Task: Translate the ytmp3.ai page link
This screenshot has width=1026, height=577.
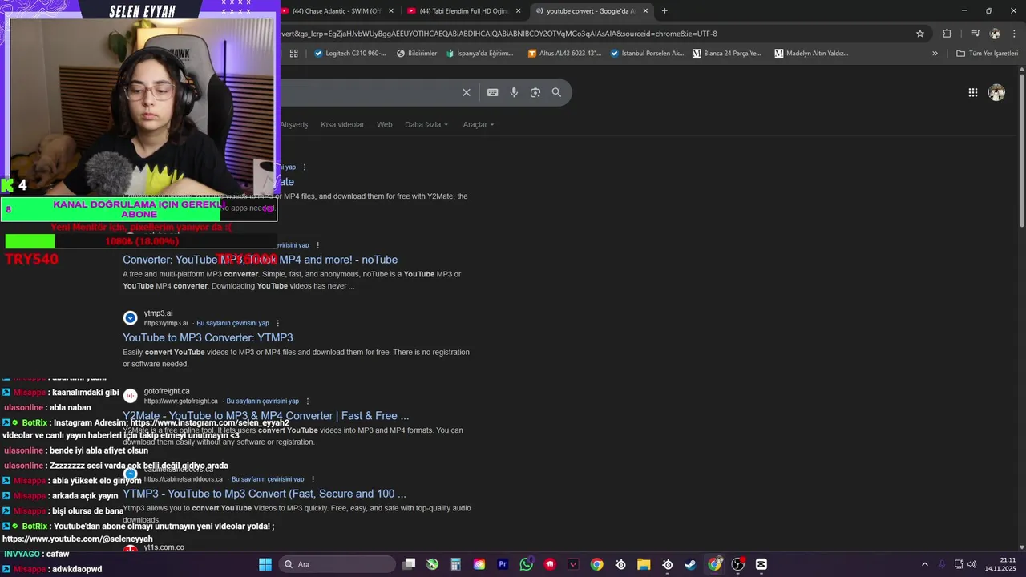Action: [232, 323]
